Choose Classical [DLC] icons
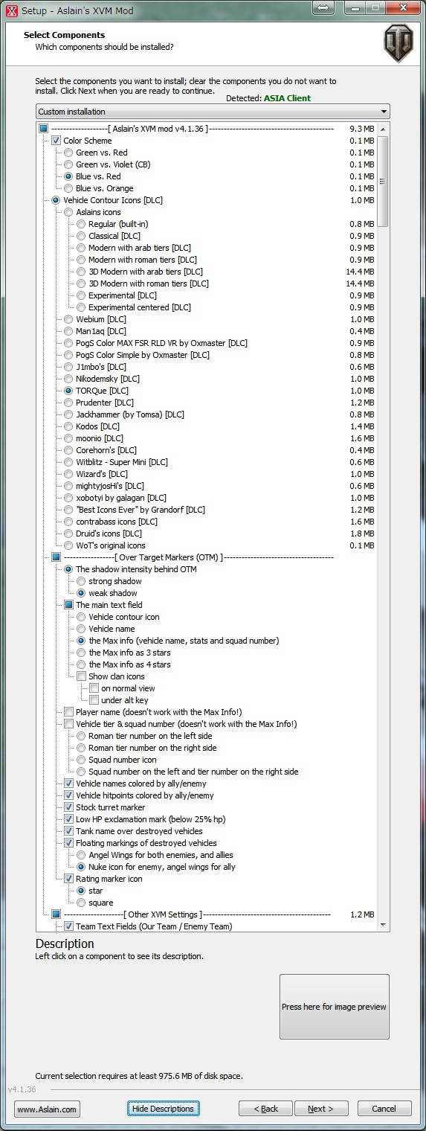 (81, 236)
